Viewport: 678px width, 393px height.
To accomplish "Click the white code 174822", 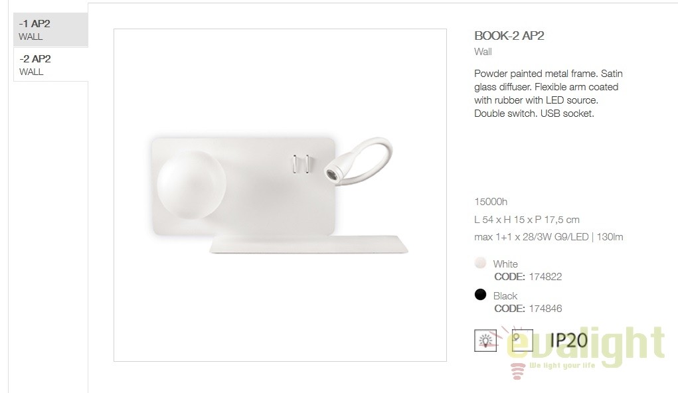I will click(545, 277).
